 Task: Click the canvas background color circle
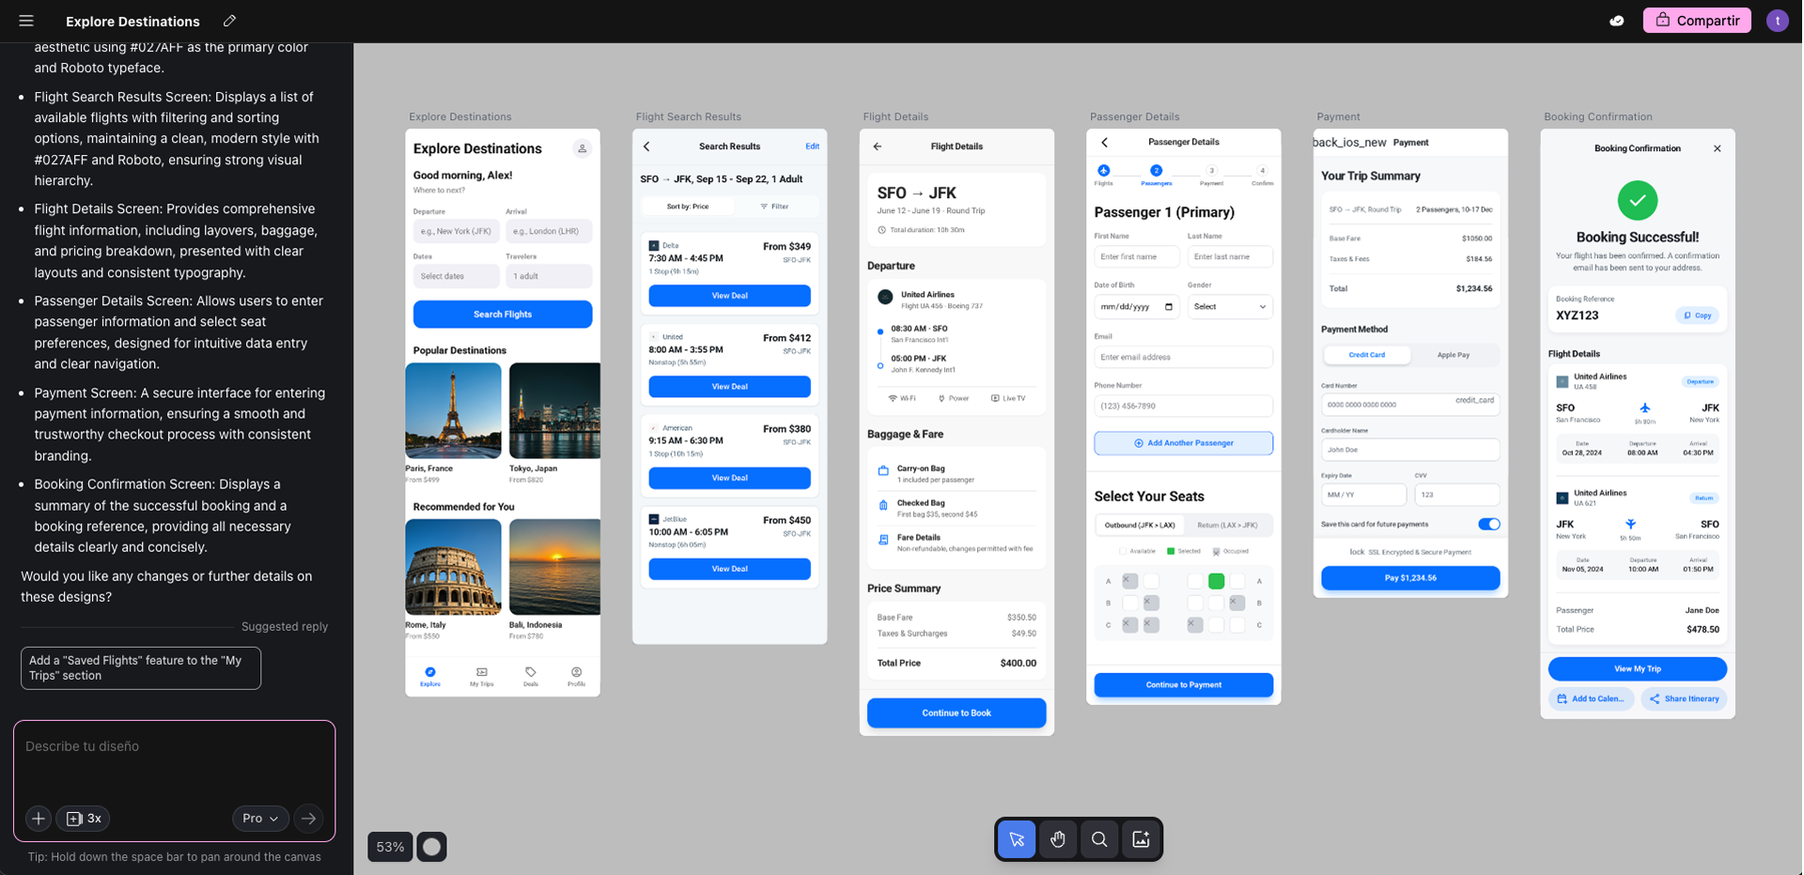[x=431, y=847]
